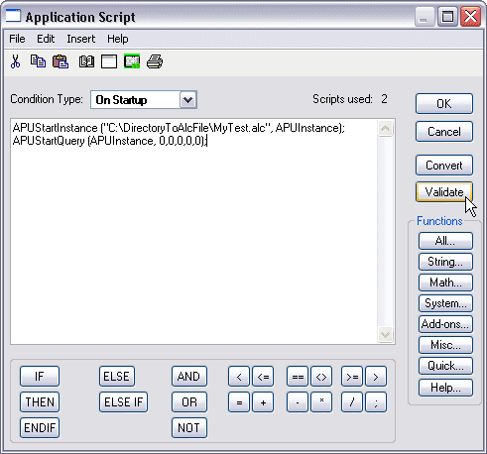The width and height of the screenshot is (487, 454).
Task: Click the script editor scroll down arrow
Action: click(x=385, y=334)
